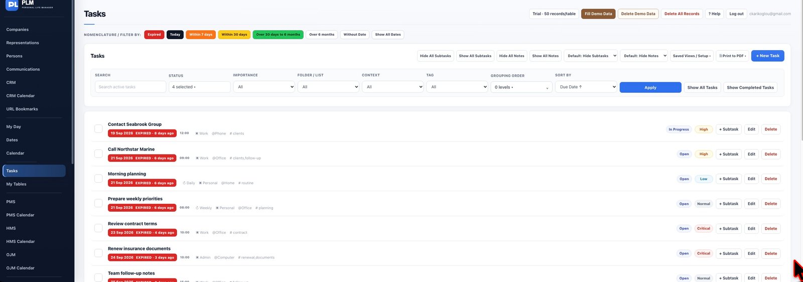Open Default: Hide Notes dropdown
This screenshot has height=282, width=803.
coord(644,56)
